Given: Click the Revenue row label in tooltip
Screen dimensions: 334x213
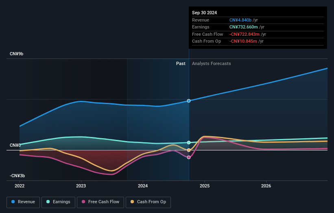Looking at the screenshot, I should pyautogui.click(x=201, y=20).
